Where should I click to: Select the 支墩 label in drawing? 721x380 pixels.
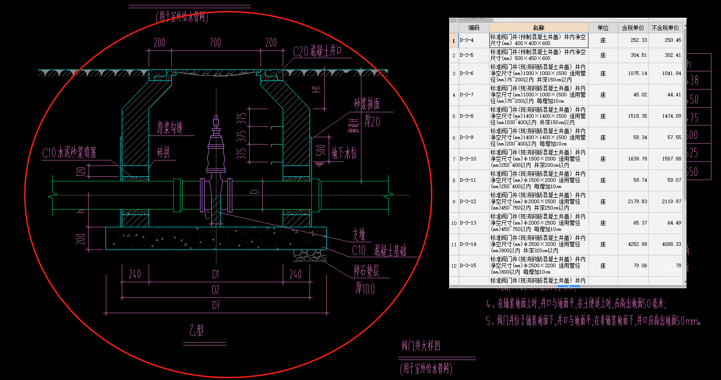359,235
